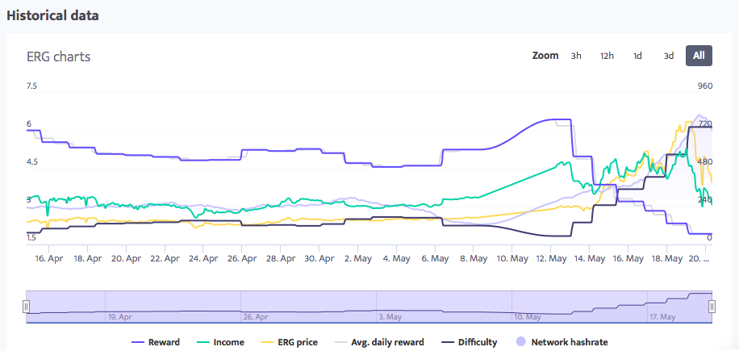Click the 26. Apr navigator marker
739x351 pixels.
click(x=257, y=317)
